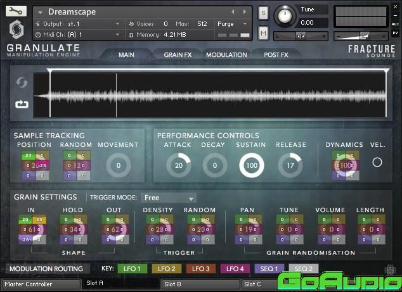
Task: Click the LFO 4 magenta key swatch
Action: tap(235, 269)
